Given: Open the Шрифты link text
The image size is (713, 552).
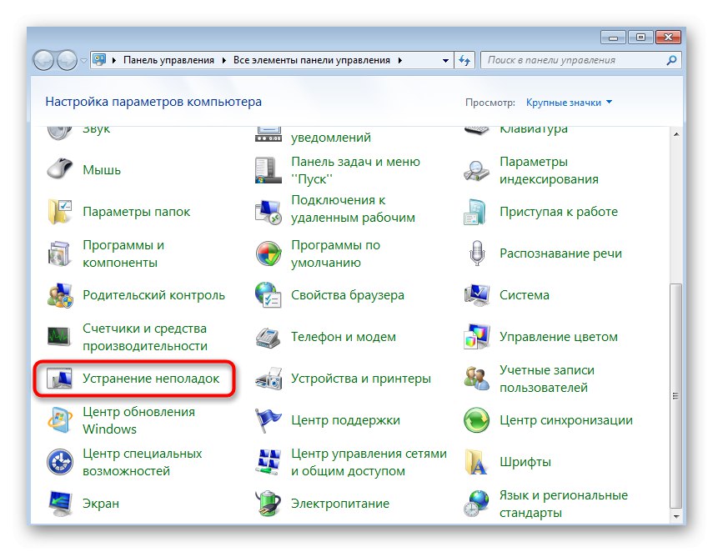Looking at the screenshot, I should click(525, 462).
